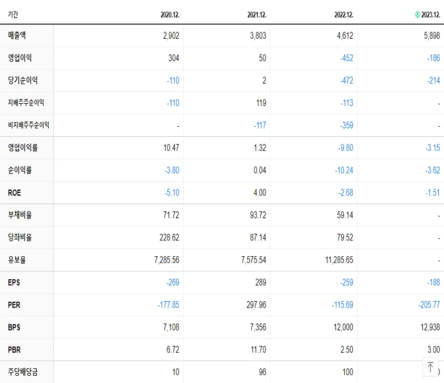Click the 영업이익률 row label
This screenshot has width=444, height=383.
click(x=23, y=148)
